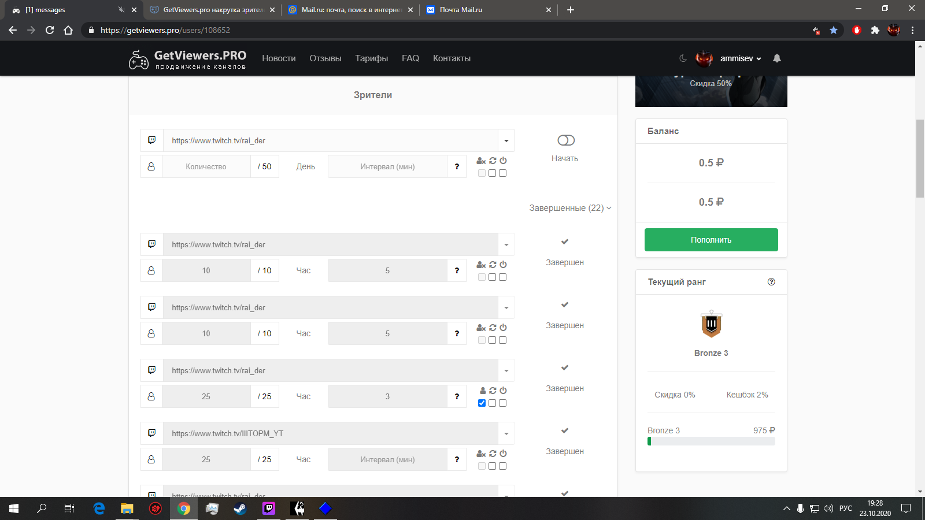Click the Twitch icon beside the first rai_der URL

tap(152, 140)
